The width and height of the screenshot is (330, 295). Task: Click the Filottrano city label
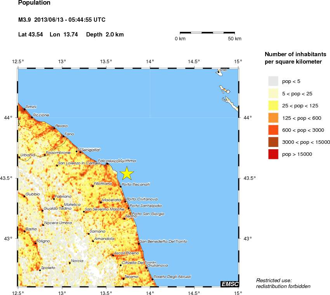point(103,183)
